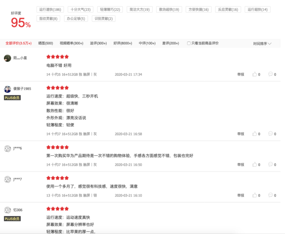Image resolution: width=285 pixels, height=234 pixels.
Task: Toggle the 轻薄精巧(22) tag filter
Action: pos(110,9)
